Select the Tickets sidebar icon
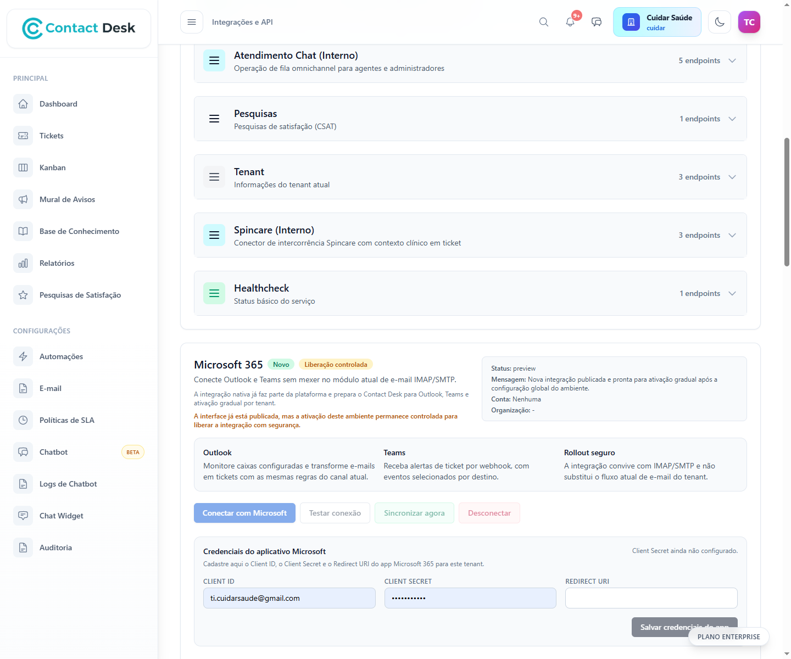The height and width of the screenshot is (659, 791). click(x=23, y=136)
